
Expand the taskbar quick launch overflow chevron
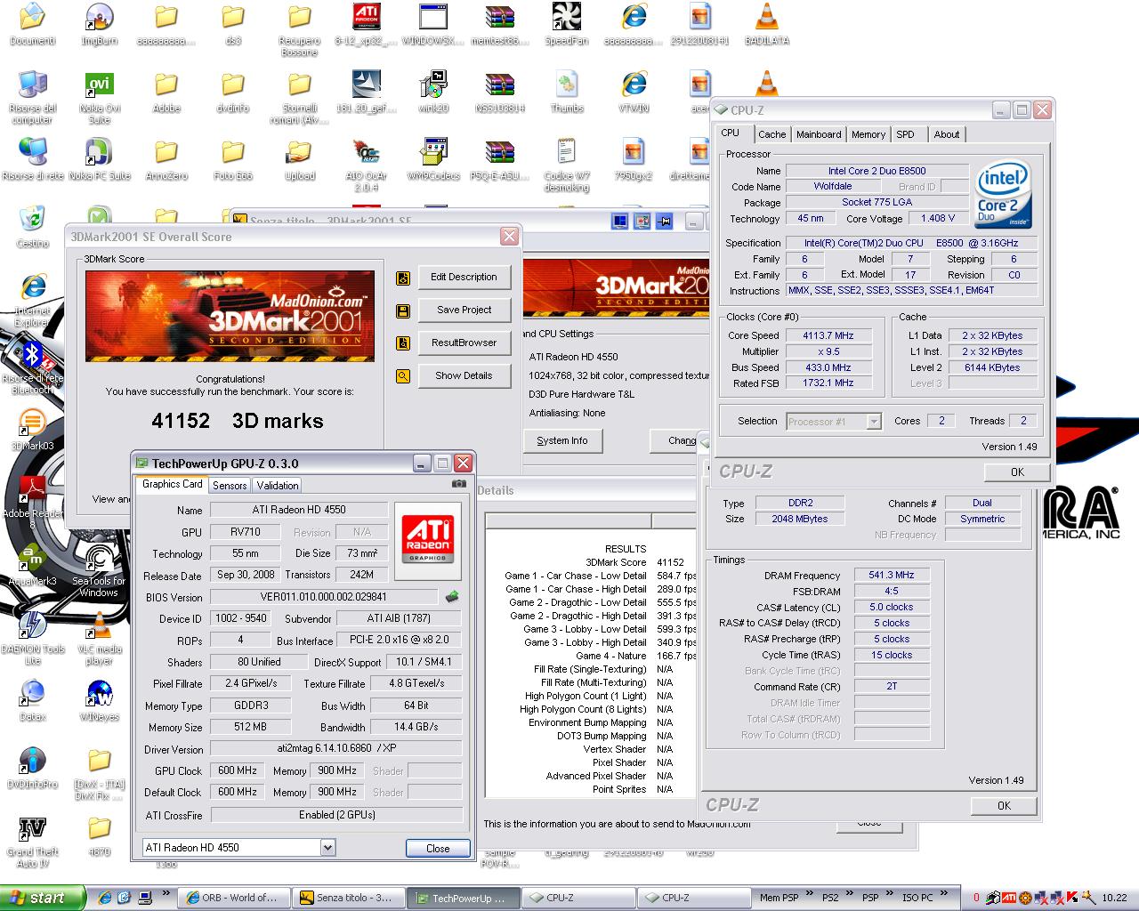pyautogui.click(x=166, y=893)
